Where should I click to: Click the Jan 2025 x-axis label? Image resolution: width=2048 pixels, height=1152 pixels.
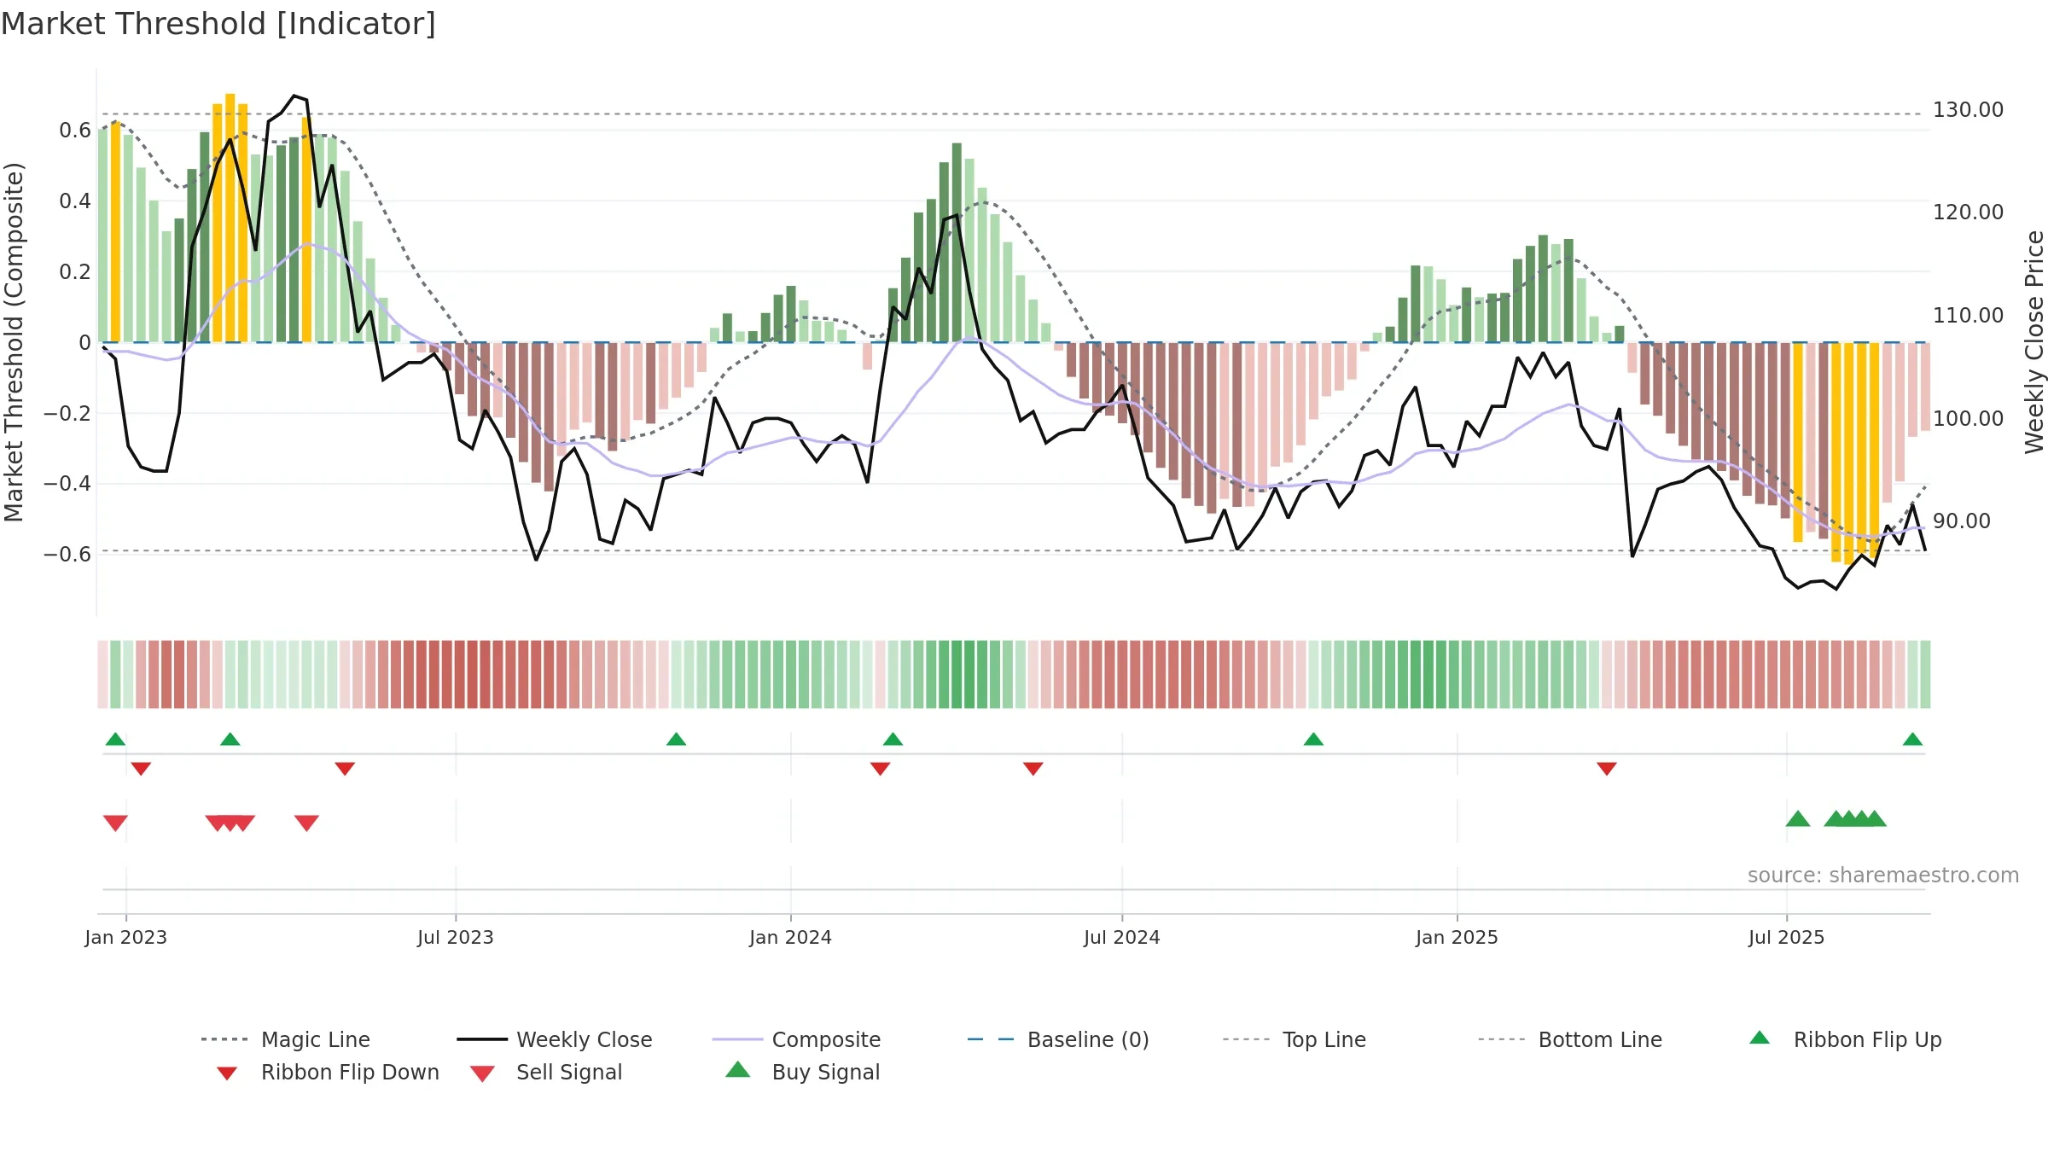tap(1457, 937)
